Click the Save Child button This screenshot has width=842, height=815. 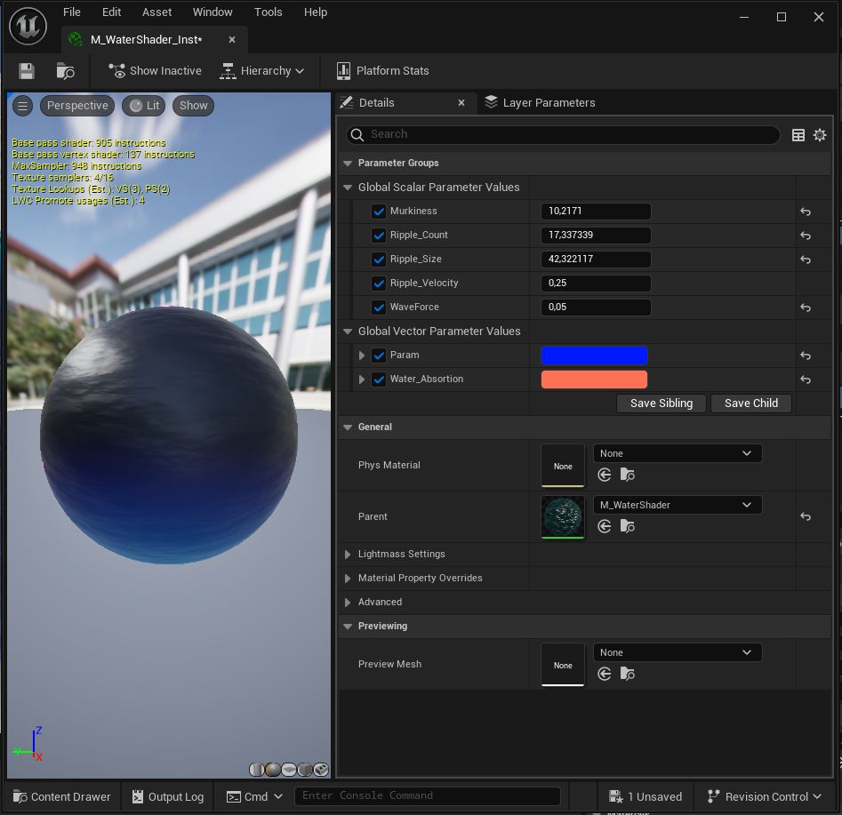(751, 404)
